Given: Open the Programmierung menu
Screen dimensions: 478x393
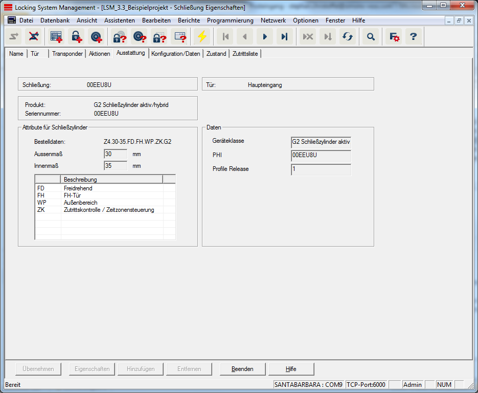Looking at the screenshot, I should click(x=230, y=20).
